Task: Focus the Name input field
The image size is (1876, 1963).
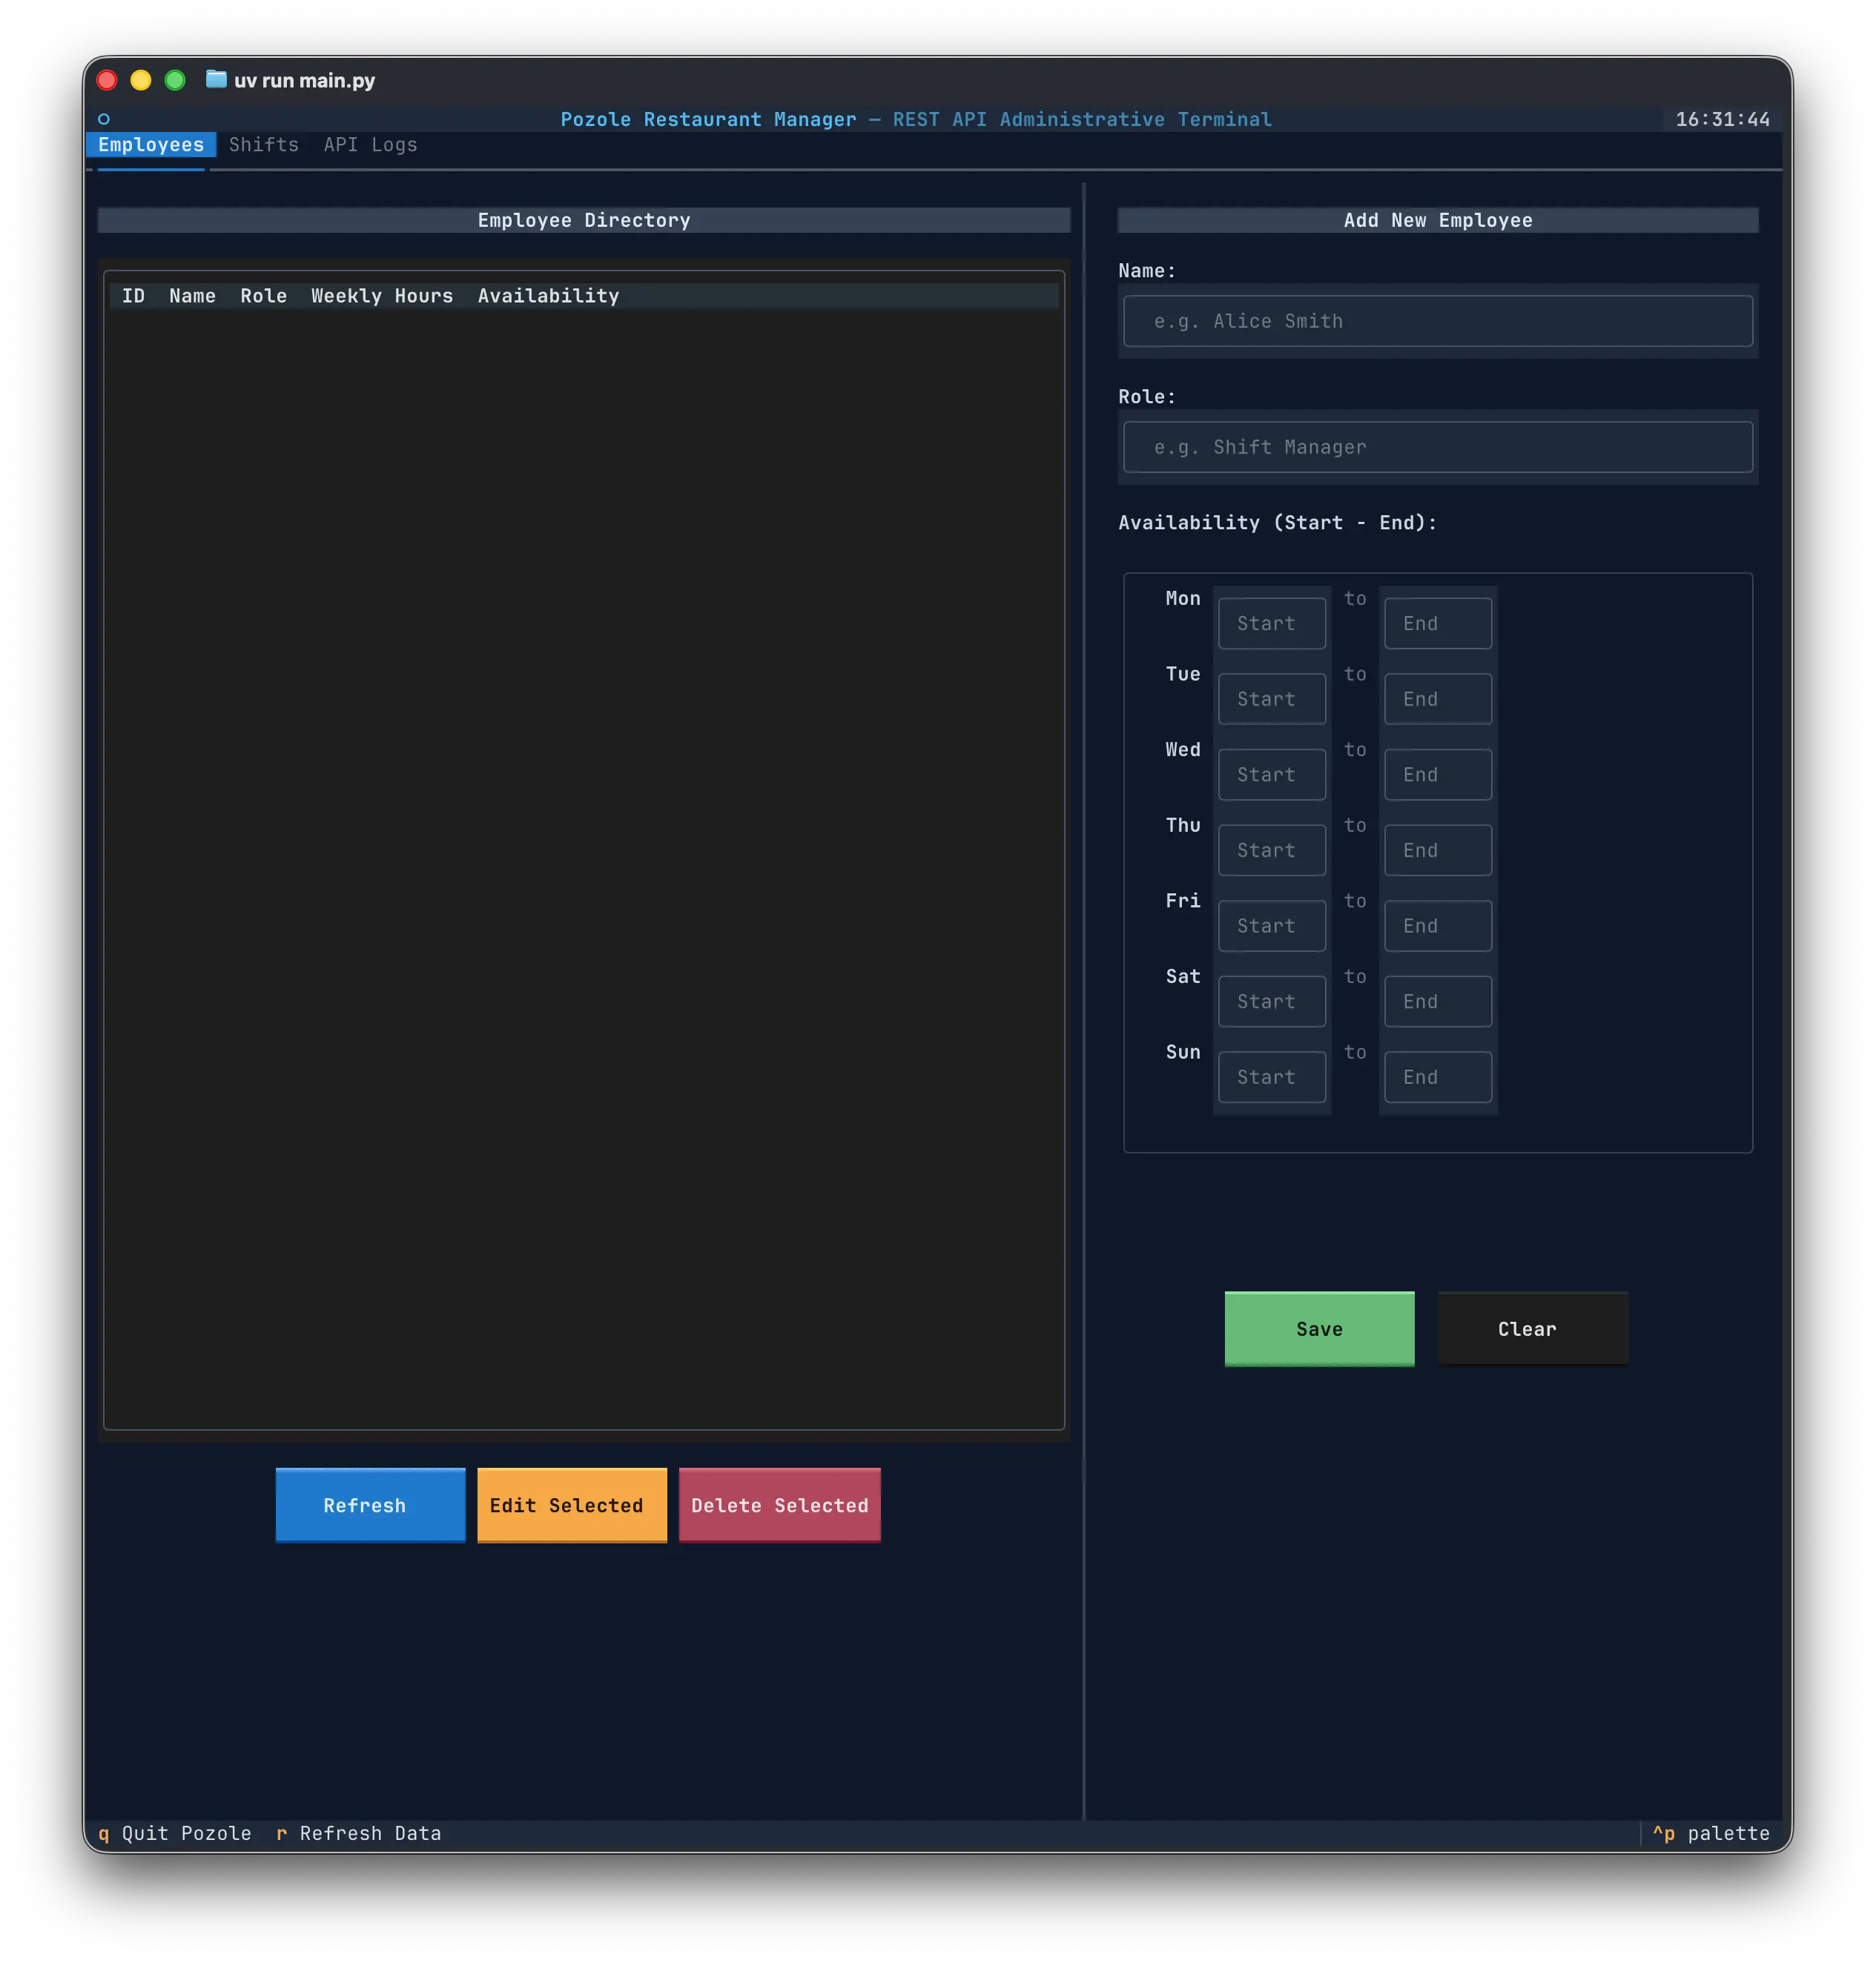Action: (1438, 321)
